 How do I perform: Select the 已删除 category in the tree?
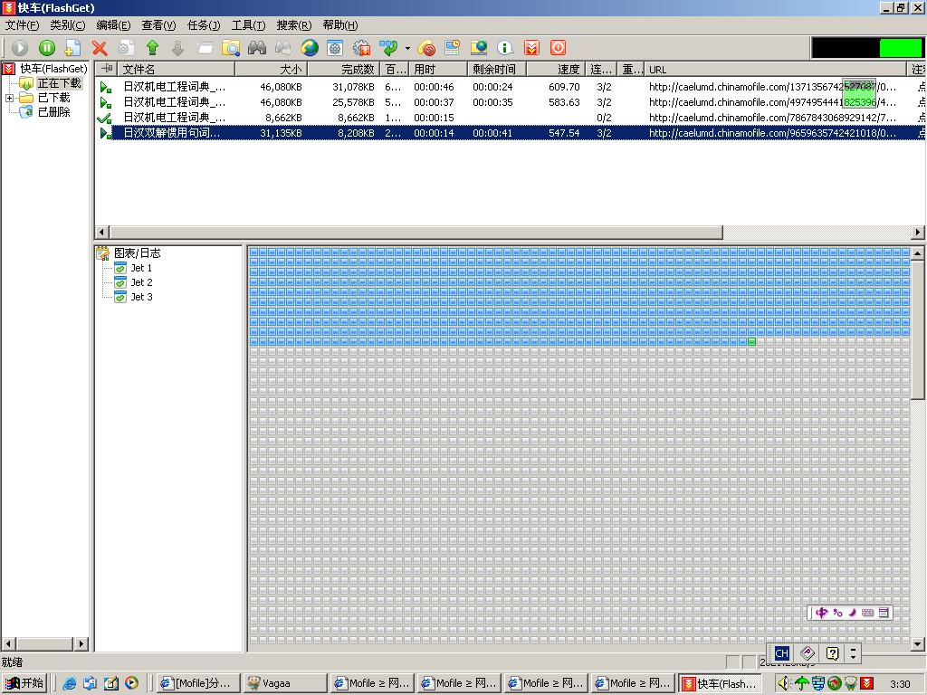pyautogui.click(x=53, y=111)
